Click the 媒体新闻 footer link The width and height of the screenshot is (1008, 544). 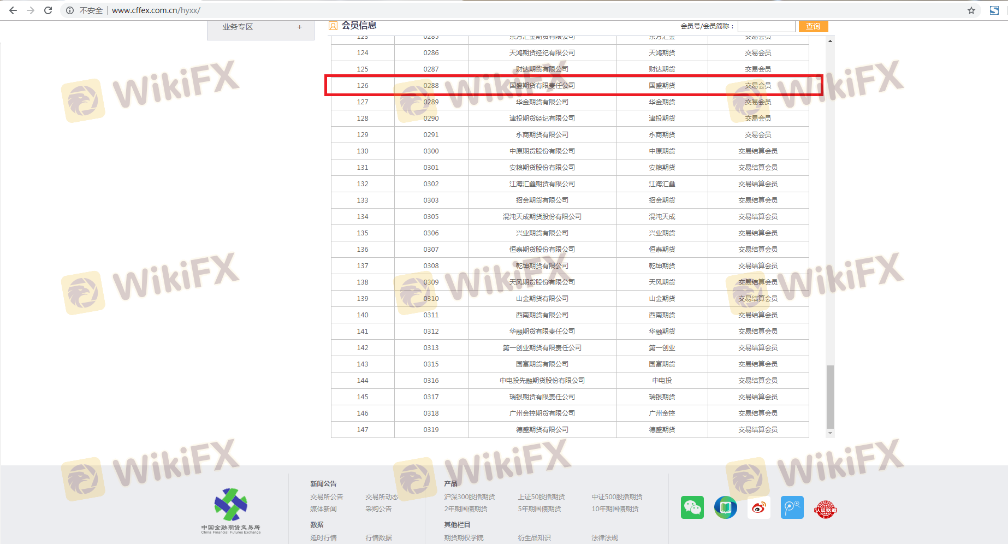click(x=323, y=508)
